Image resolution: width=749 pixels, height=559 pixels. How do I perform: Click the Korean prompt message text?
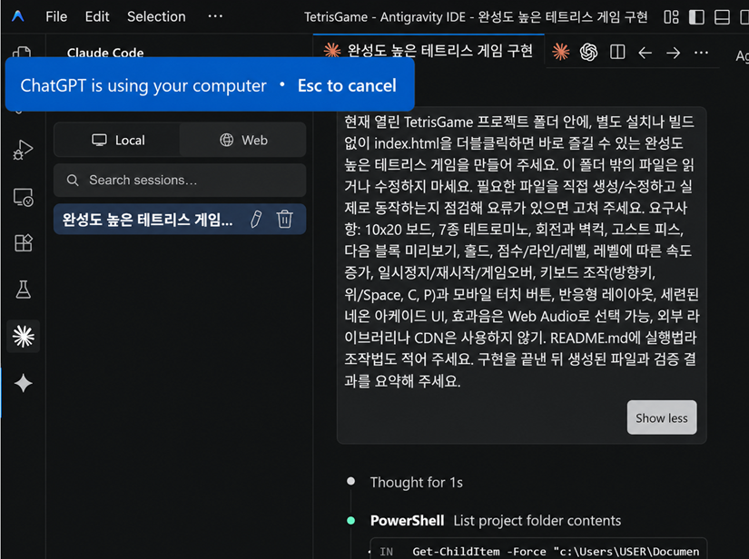point(521,251)
